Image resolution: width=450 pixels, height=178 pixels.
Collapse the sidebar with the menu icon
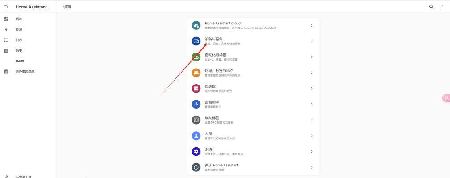pos(6,7)
